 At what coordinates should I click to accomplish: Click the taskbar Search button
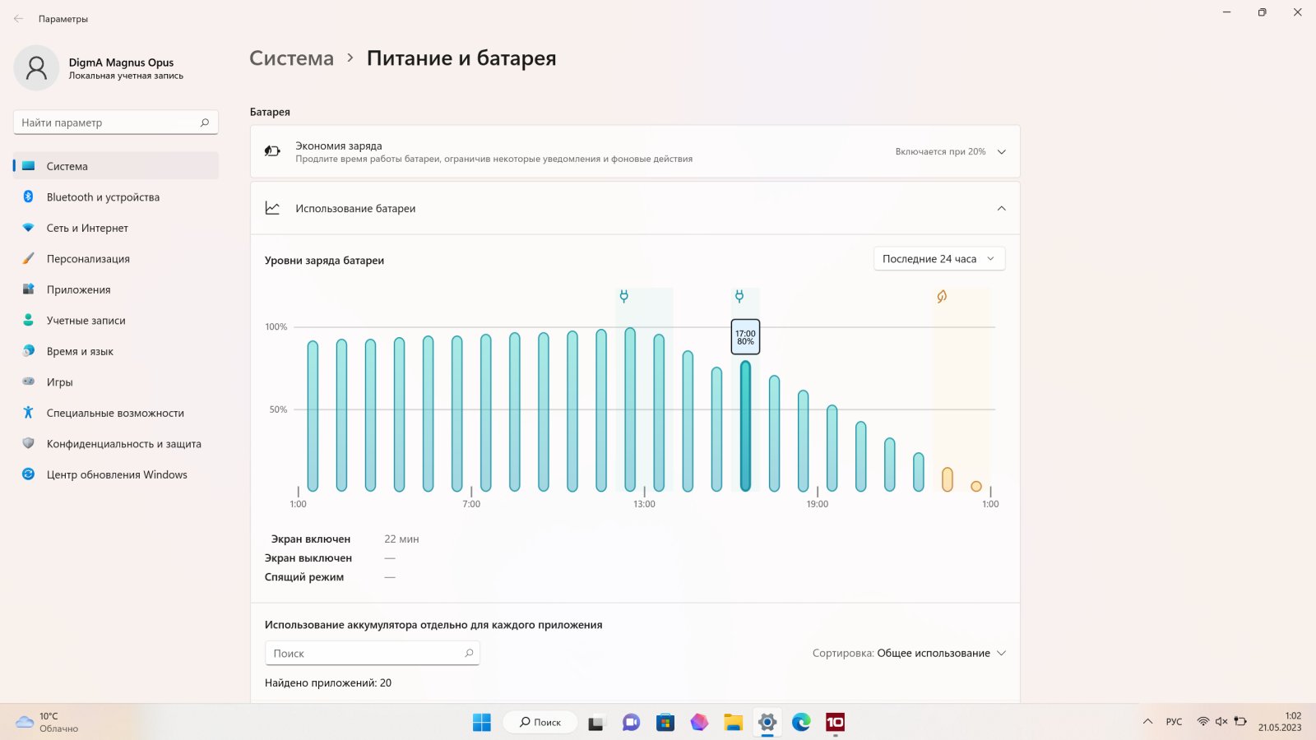[x=540, y=722]
